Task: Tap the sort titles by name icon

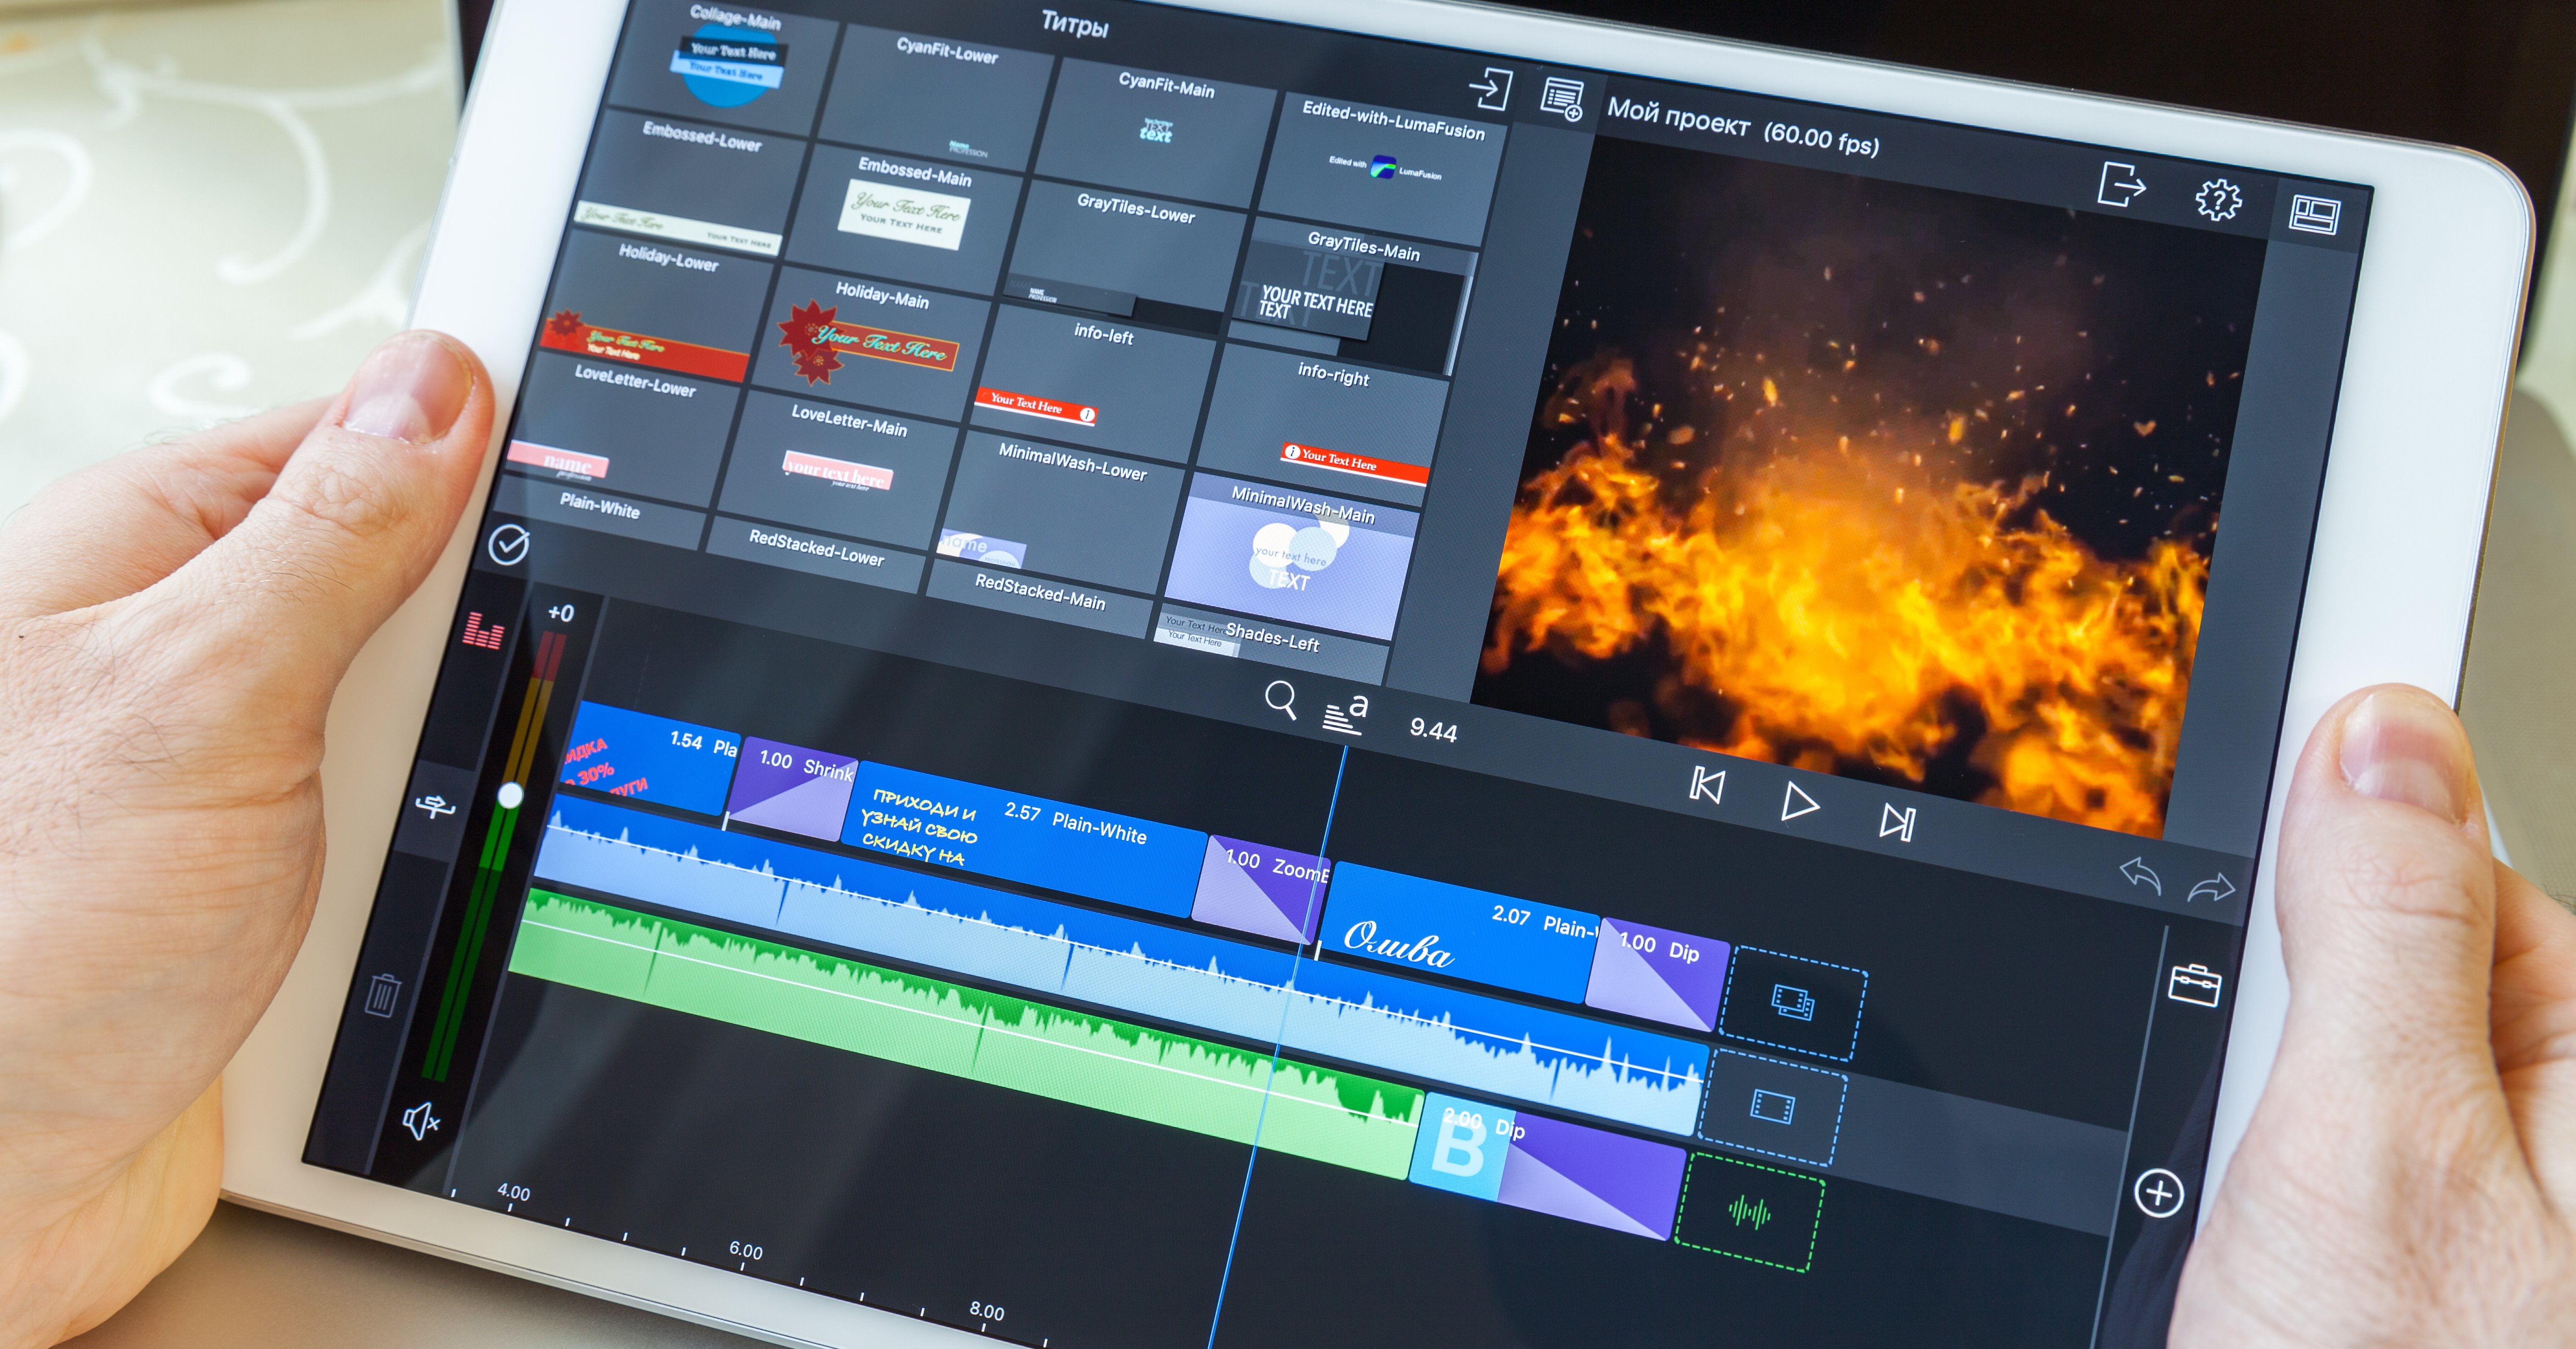Action: tap(1345, 714)
